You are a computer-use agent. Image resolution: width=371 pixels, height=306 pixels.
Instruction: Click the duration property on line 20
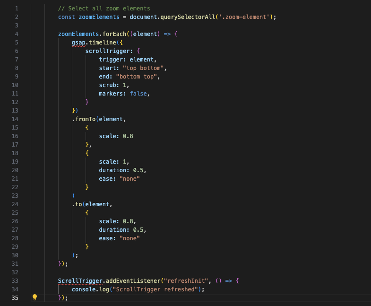click(x=112, y=170)
